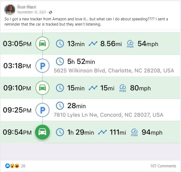Screen dimensions: 181x172
Task: Click the public globe privacy icon
Action: [50, 12]
